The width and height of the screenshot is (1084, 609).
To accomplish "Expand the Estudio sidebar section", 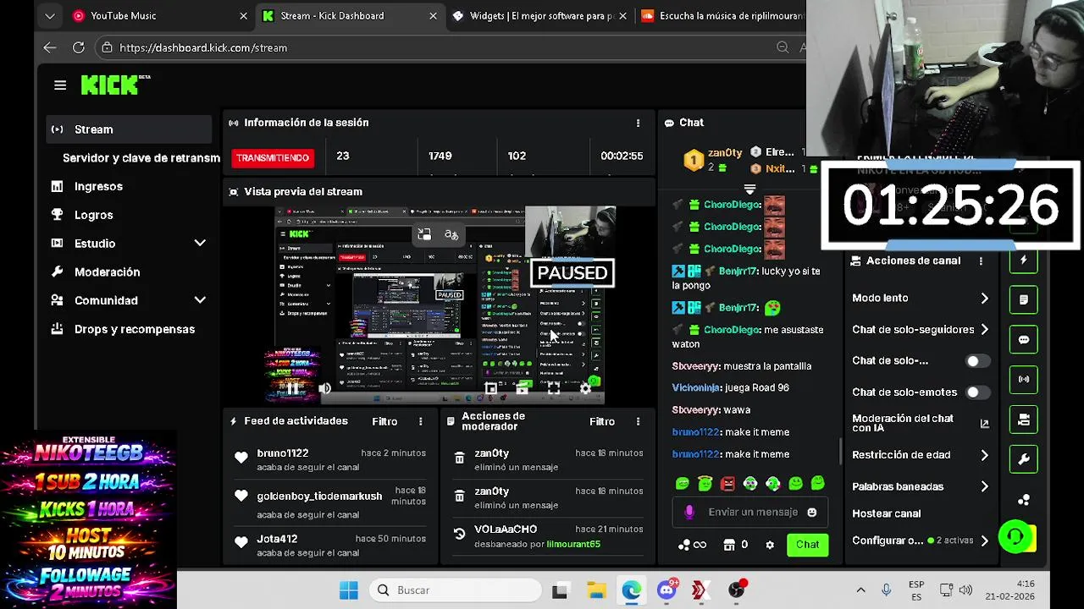I will point(200,244).
